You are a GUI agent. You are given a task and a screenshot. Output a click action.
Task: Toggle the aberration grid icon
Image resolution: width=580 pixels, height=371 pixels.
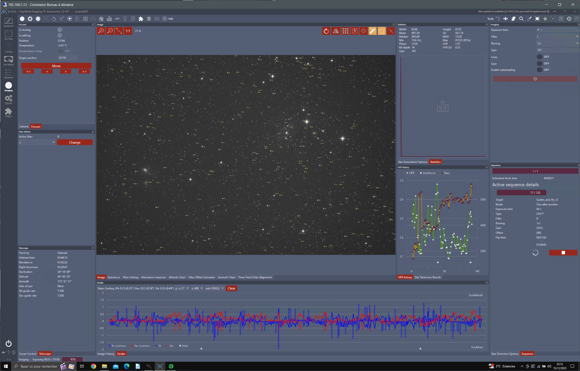(345, 31)
